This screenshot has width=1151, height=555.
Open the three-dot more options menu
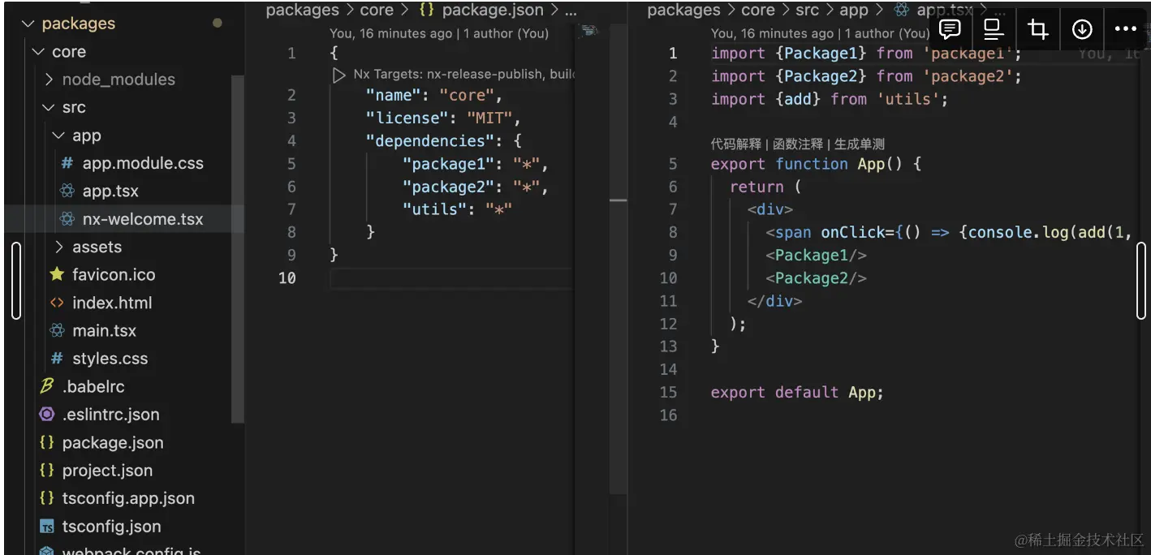[1126, 30]
